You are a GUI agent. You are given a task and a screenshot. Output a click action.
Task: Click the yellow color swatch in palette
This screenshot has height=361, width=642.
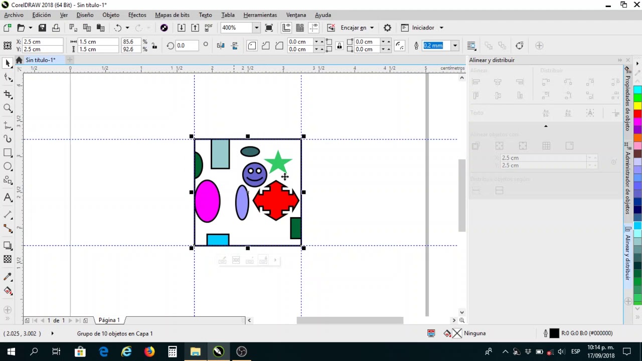point(637,106)
